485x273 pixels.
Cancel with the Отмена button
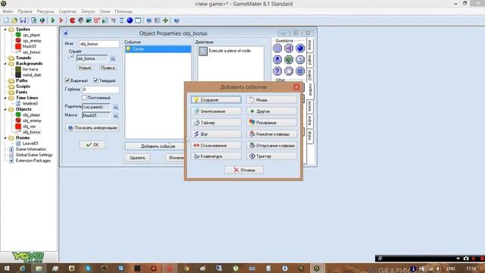244,170
